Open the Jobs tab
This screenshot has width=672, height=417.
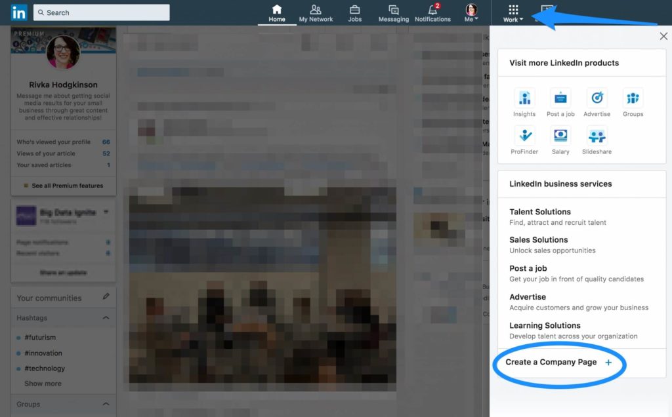[x=355, y=13]
